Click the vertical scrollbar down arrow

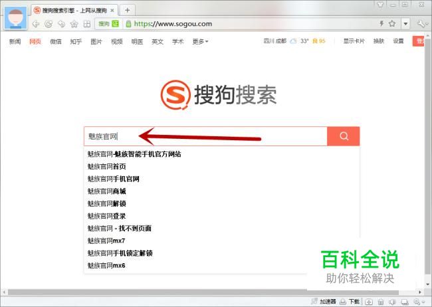coord(428,284)
